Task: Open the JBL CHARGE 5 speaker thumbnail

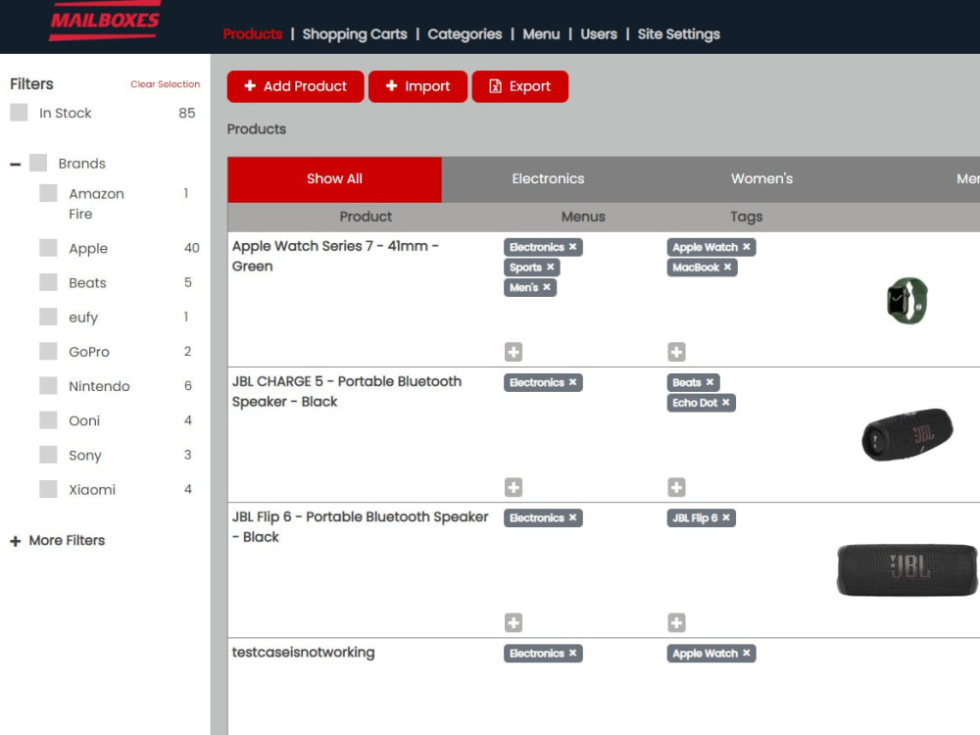Action: pyautogui.click(x=907, y=435)
